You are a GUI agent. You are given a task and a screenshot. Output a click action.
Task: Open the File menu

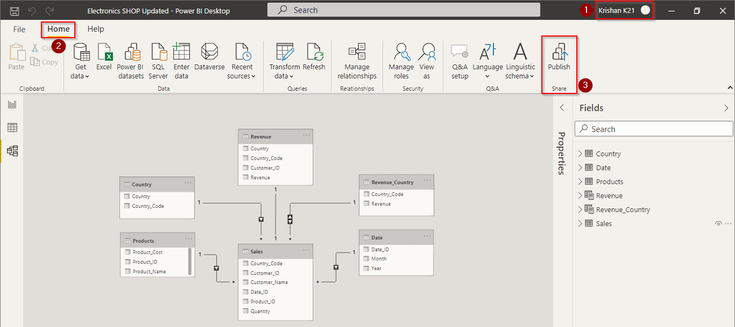point(19,29)
